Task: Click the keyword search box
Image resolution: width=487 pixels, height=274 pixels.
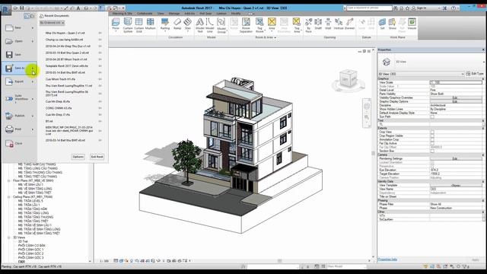Action: [x=370, y=8]
